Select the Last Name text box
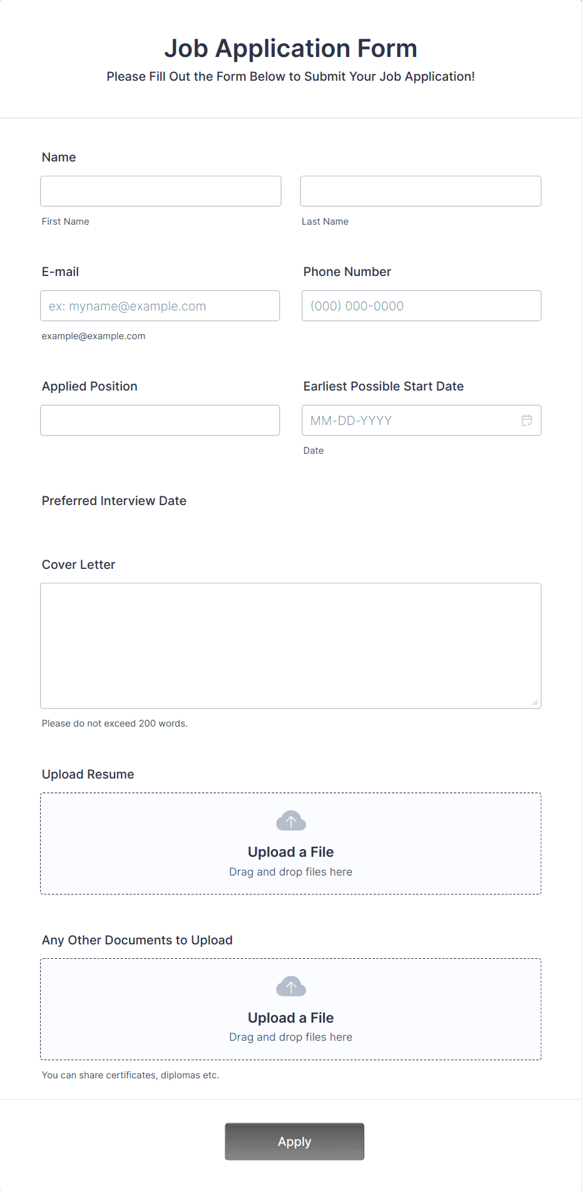 point(421,191)
